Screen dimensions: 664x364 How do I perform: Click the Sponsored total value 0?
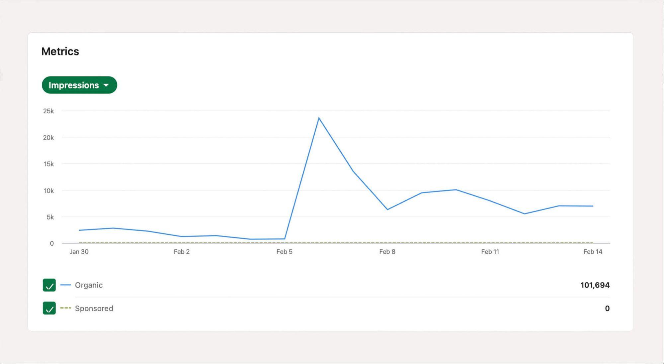pyautogui.click(x=607, y=308)
